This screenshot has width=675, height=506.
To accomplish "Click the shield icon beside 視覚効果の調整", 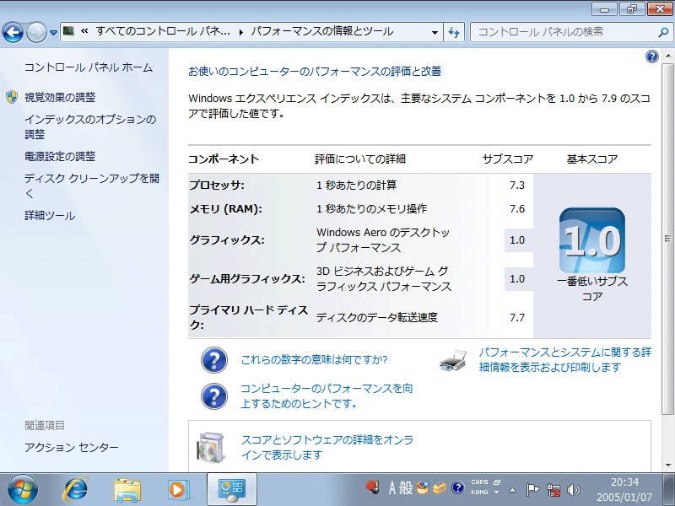I will [x=12, y=97].
